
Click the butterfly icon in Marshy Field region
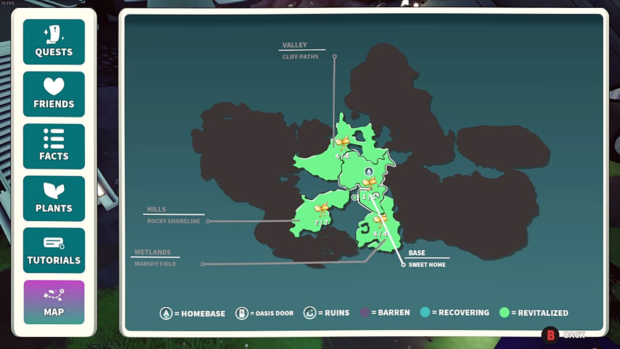pos(380,220)
